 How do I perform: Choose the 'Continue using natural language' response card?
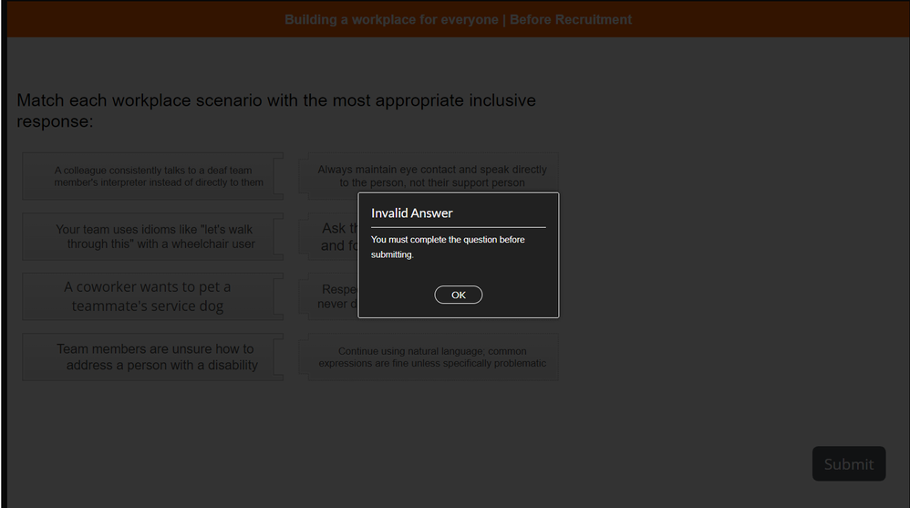click(x=429, y=357)
